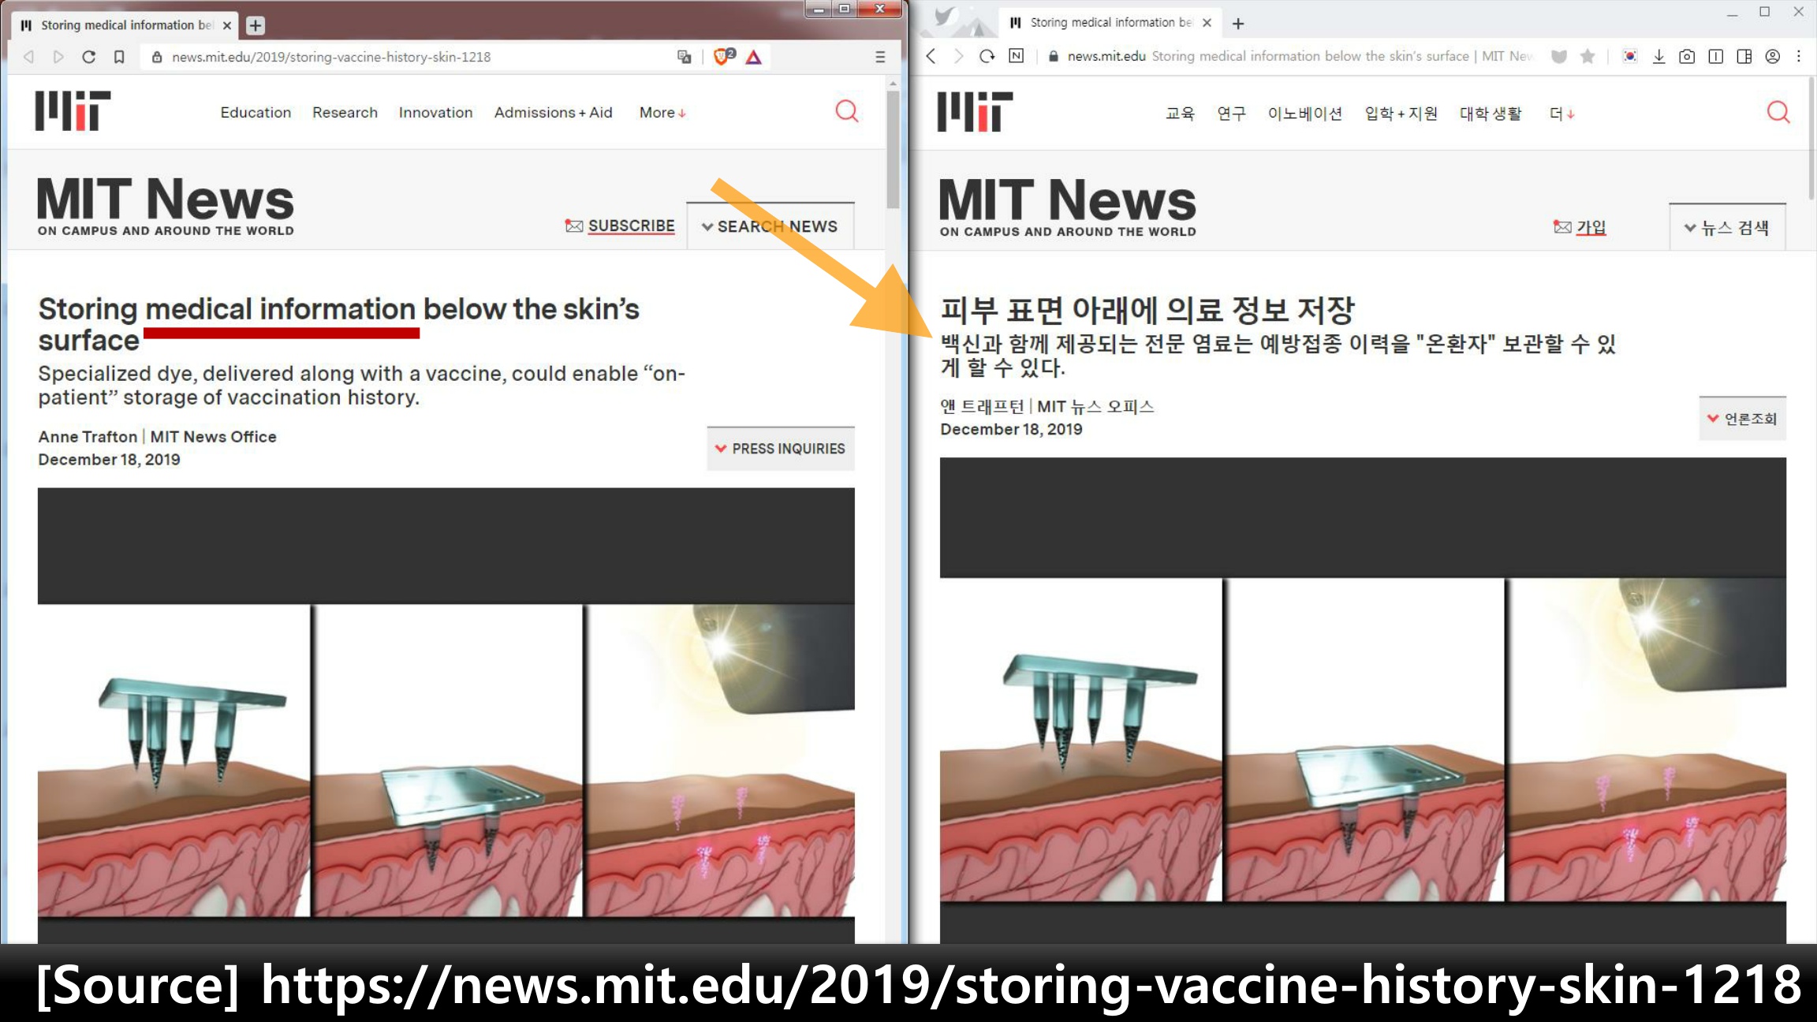Close the Brave tab 'Storing medical information'
This screenshot has width=1817, height=1022.
click(227, 25)
